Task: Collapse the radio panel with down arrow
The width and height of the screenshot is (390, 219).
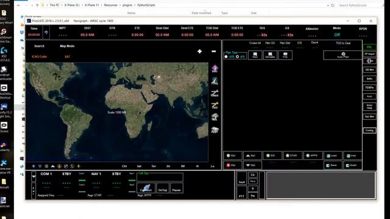Action: pyautogui.click(x=34, y=176)
